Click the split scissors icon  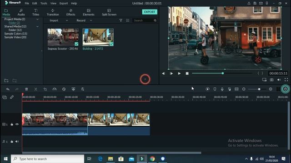click(x=35, y=89)
